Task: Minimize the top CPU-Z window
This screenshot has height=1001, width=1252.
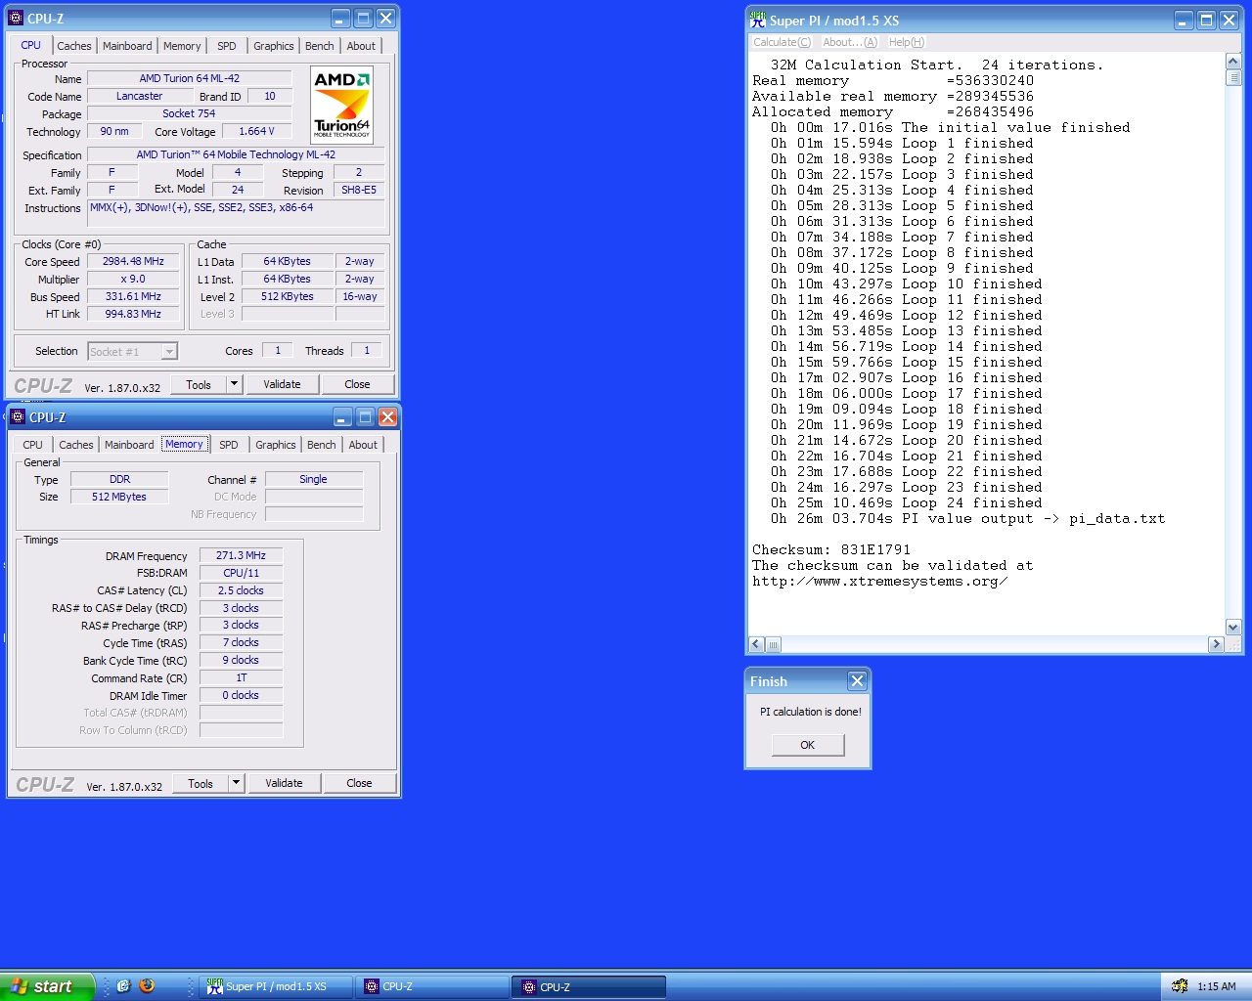Action: (340, 19)
